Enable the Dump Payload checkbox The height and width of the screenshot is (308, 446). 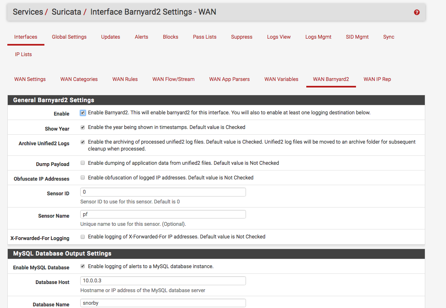(83, 163)
